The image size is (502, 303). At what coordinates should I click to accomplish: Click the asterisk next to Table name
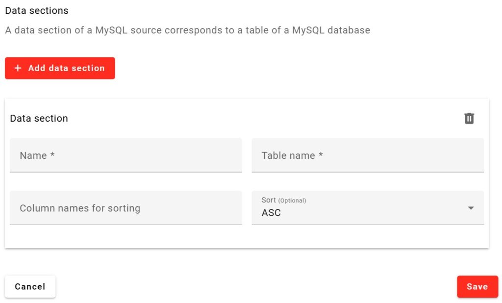(x=321, y=155)
